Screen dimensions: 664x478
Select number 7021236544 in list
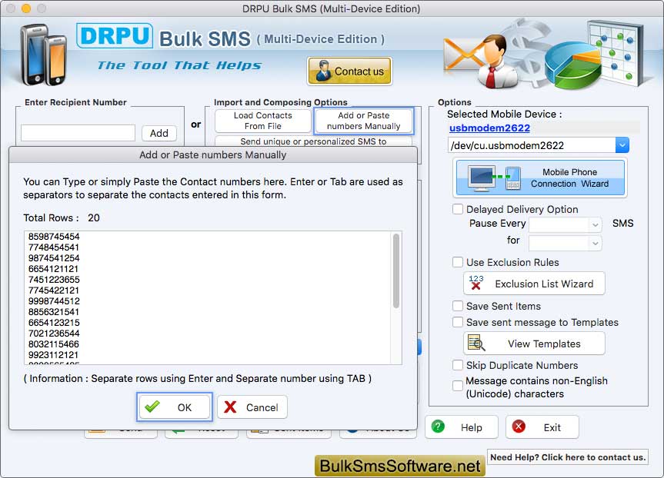click(x=54, y=334)
